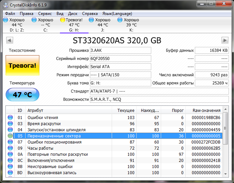
Task: Go to next disk with right arrow
Action: [x=224, y=40]
